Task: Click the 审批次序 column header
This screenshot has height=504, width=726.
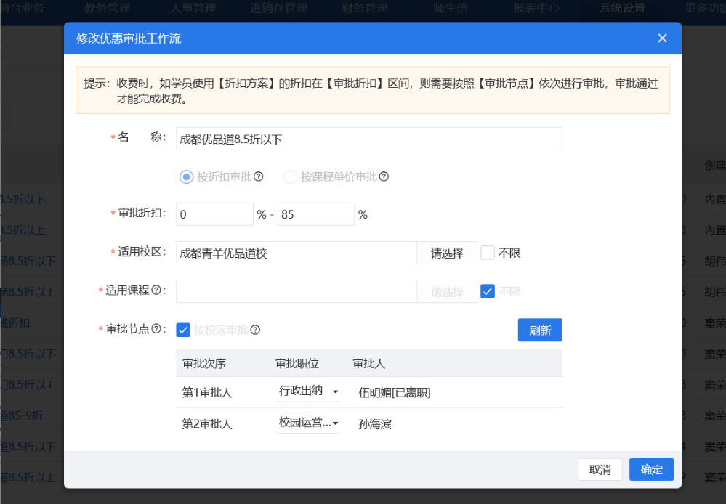Action: pyautogui.click(x=204, y=364)
